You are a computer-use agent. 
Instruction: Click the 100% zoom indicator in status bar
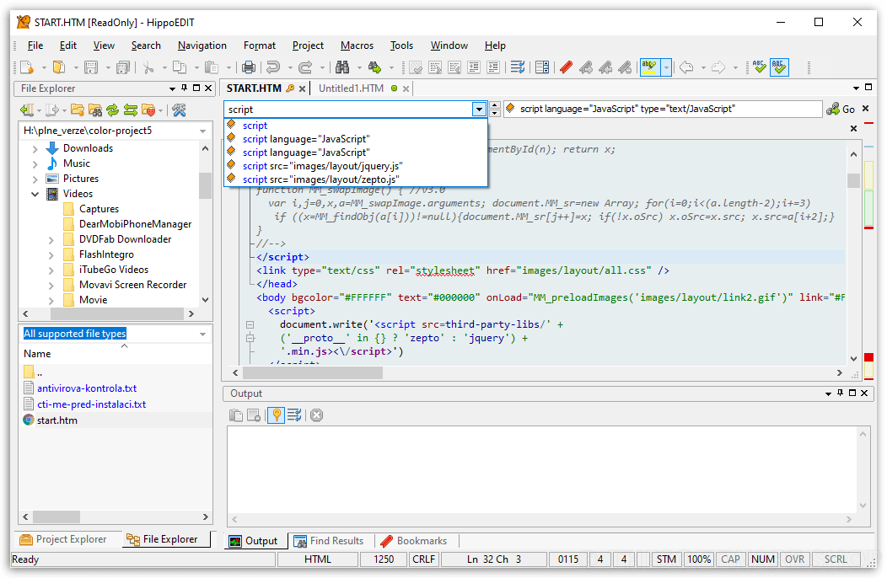pyautogui.click(x=698, y=559)
